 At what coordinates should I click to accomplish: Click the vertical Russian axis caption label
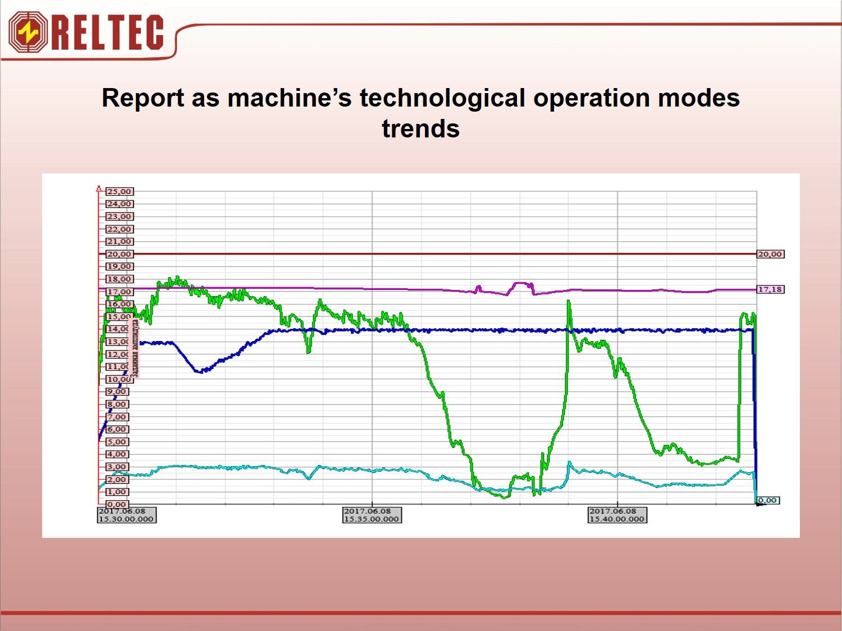(135, 348)
